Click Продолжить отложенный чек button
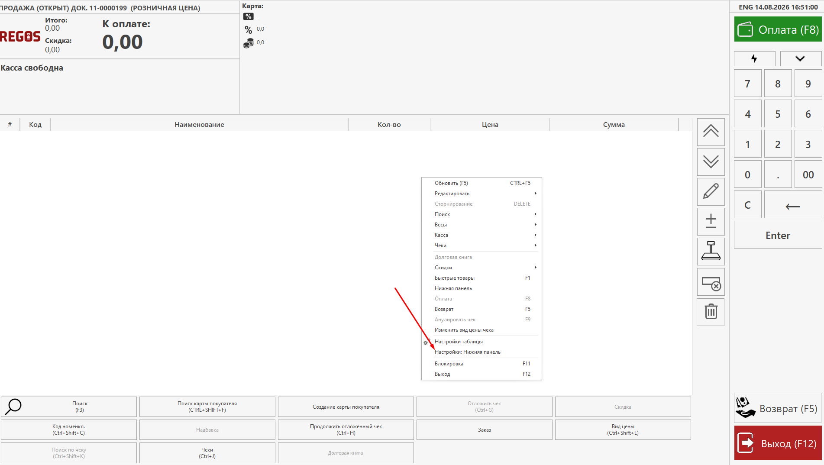This screenshot has height=465, width=824. [x=346, y=429]
